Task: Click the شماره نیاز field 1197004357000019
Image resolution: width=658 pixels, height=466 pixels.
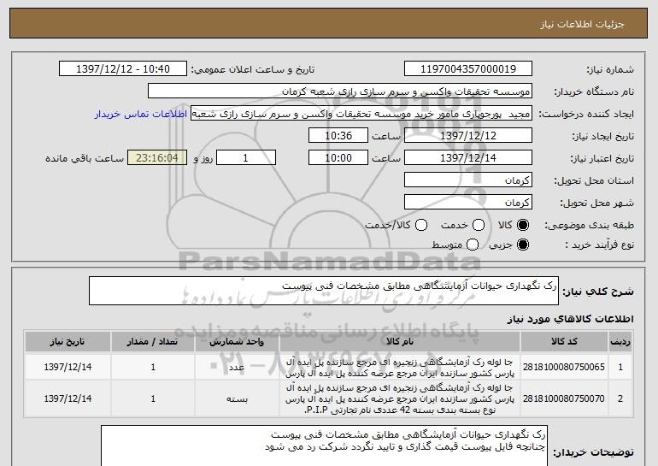Action: point(468,69)
